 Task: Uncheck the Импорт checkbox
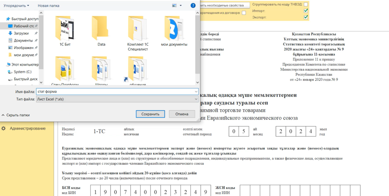(x=306, y=11)
